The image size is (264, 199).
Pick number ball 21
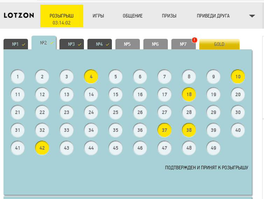click(x=17, y=112)
